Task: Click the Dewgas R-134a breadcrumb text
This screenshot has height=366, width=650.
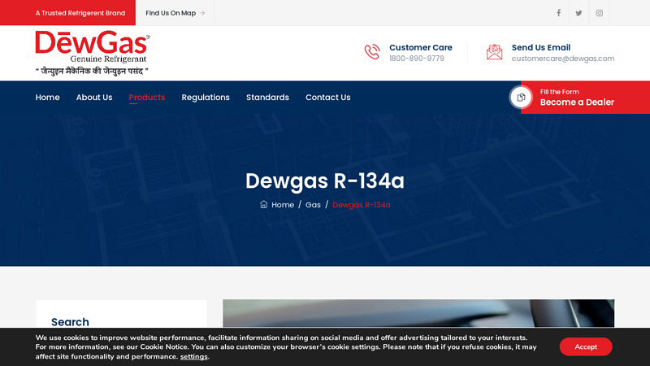Action: click(x=362, y=205)
